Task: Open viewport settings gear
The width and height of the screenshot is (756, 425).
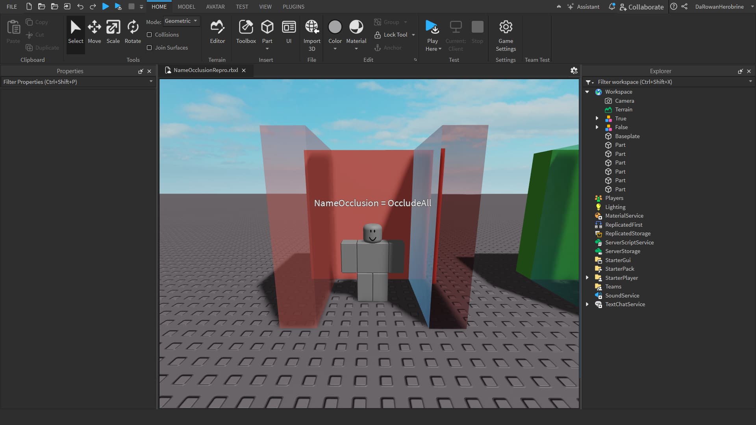Action: pos(574,70)
